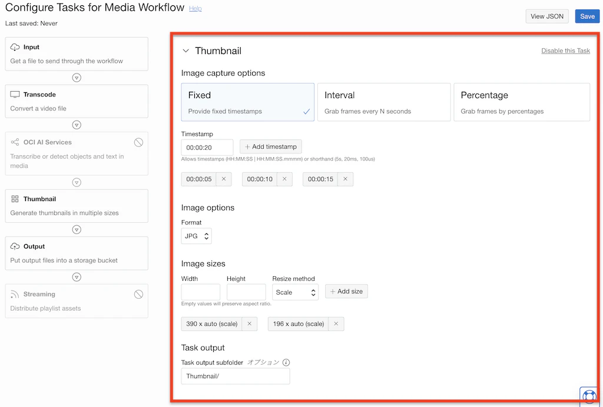
Task: Enable the disabled Streaming task
Action: pos(138,295)
